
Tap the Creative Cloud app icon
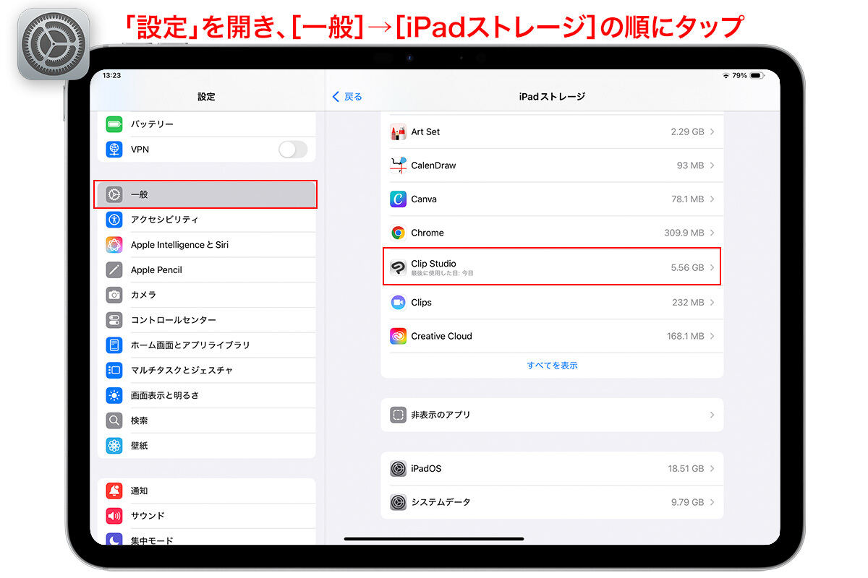(398, 336)
